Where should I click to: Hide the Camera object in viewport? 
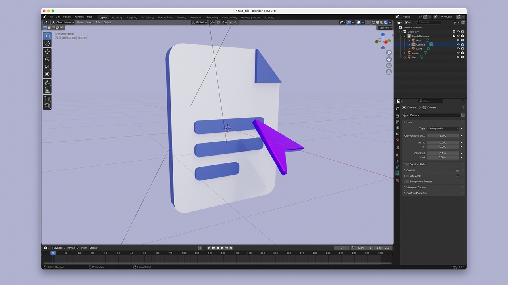click(458, 44)
